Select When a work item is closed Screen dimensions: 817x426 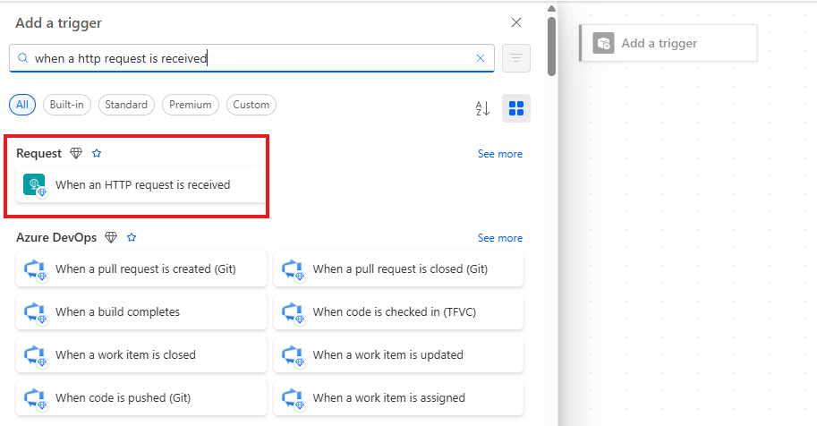141,354
